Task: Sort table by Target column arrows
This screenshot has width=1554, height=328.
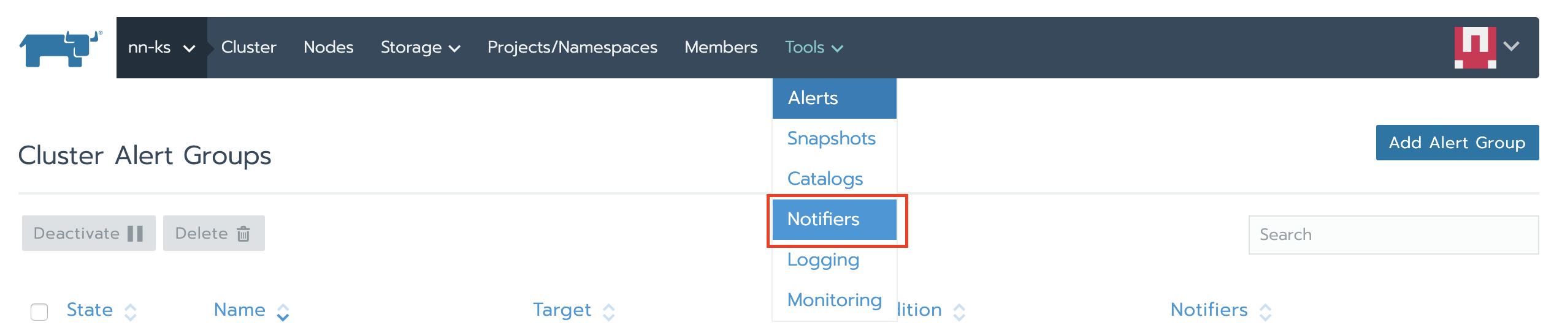Action: tap(608, 312)
